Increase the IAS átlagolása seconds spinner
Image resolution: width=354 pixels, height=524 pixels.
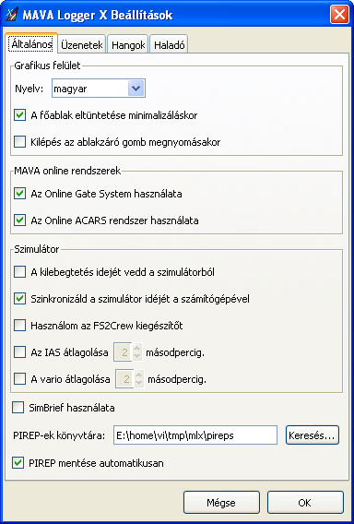click(x=137, y=348)
